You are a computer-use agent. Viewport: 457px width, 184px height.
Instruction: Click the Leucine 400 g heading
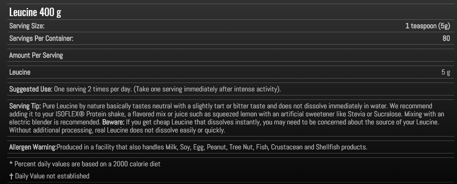coord(35,12)
